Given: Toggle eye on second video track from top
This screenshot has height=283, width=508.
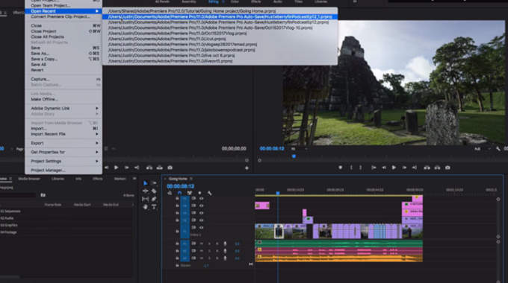Looking at the screenshot, I should [x=201, y=206].
